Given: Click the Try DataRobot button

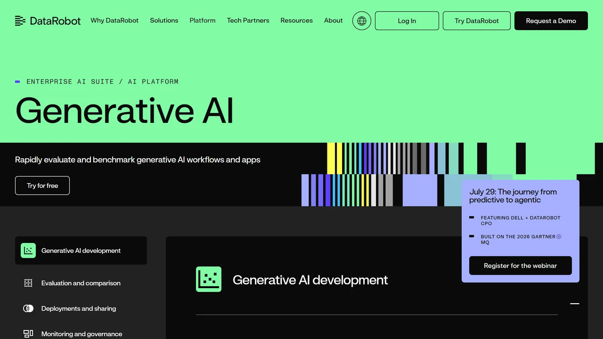Looking at the screenshot, I should click(x=477, y=21).
